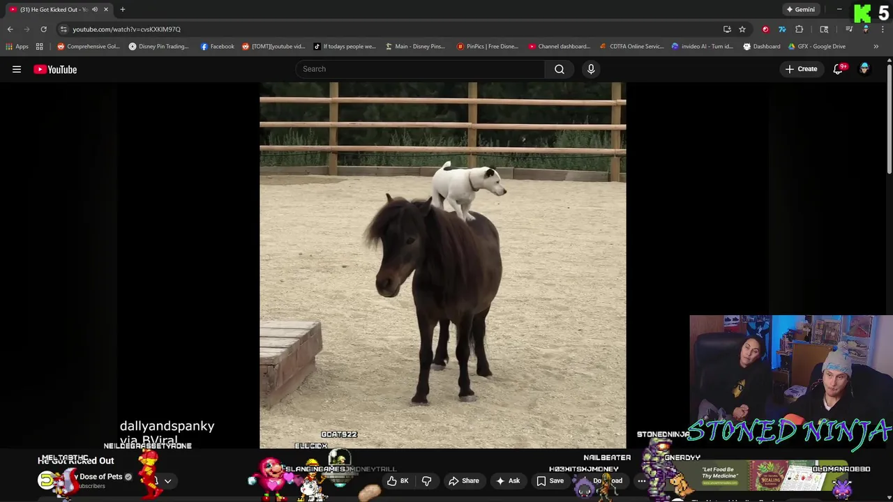Like the video with thumbs up
Image resolution: width=893 pixels, height=502 pixels.
398,480
